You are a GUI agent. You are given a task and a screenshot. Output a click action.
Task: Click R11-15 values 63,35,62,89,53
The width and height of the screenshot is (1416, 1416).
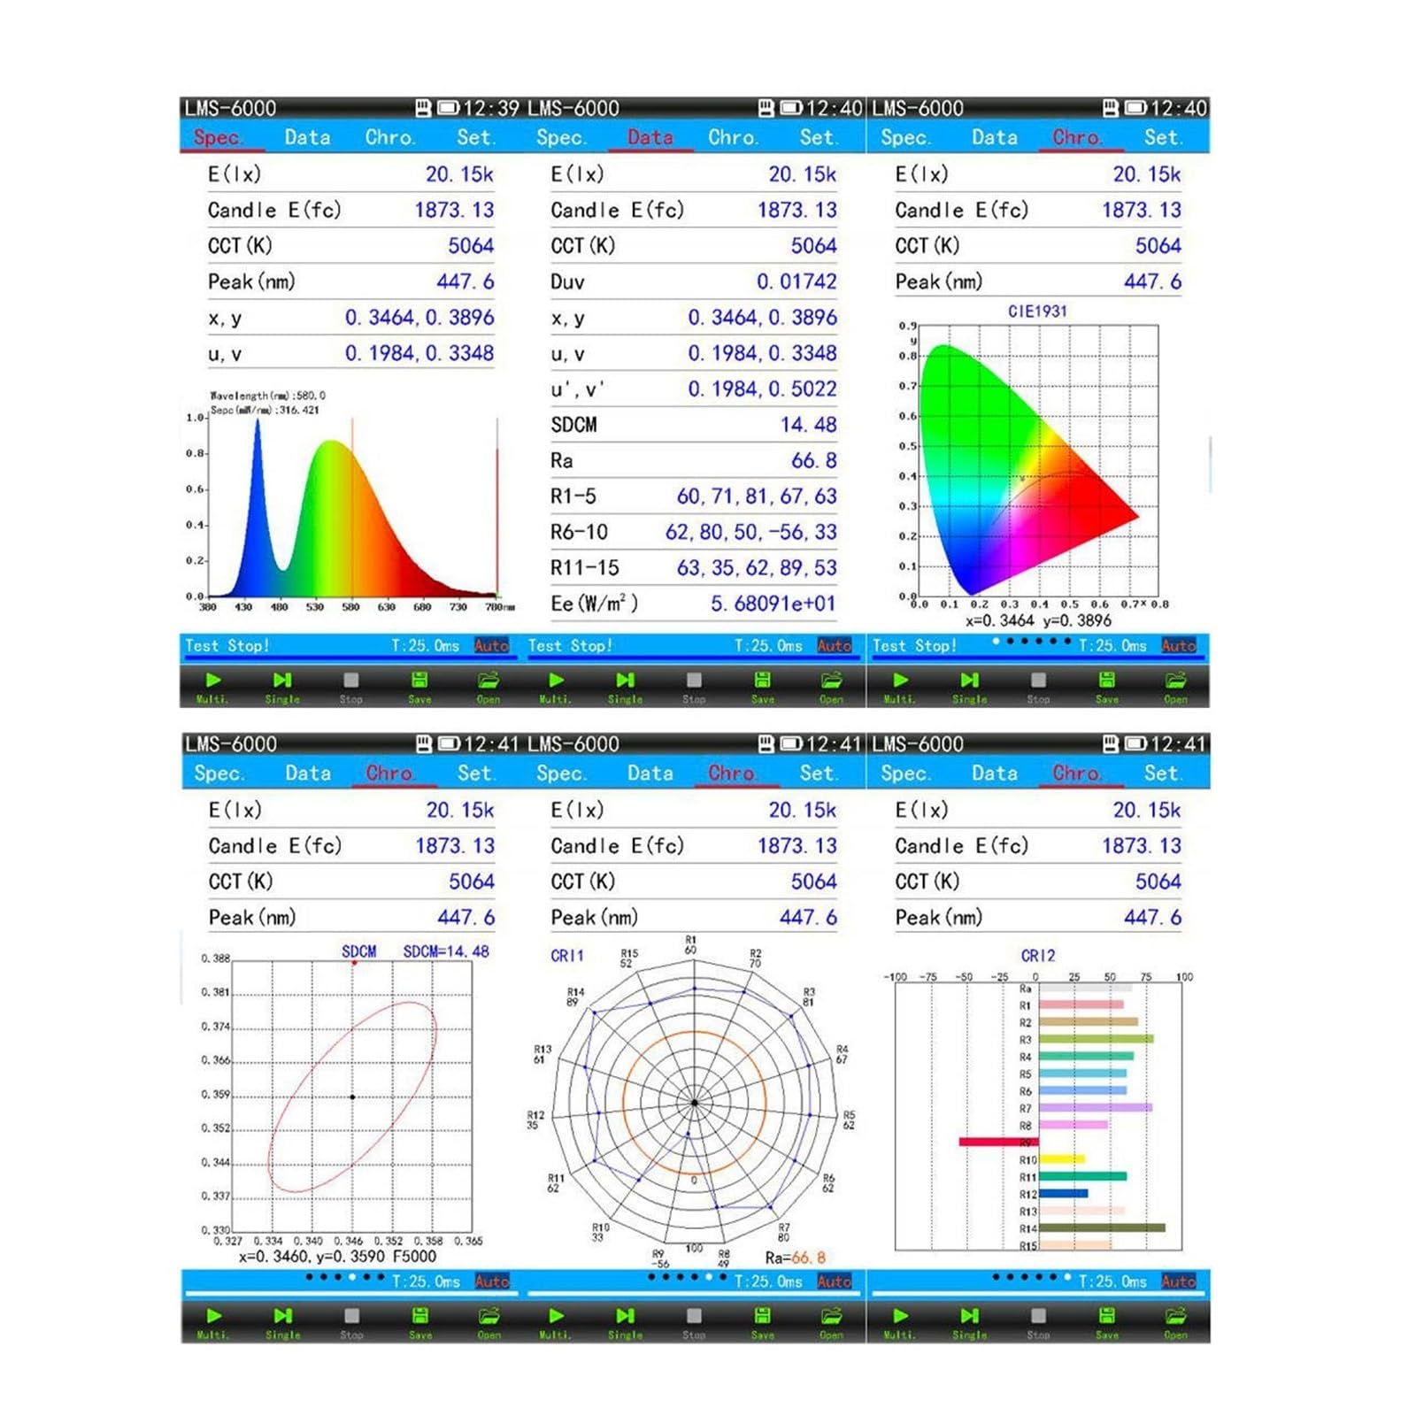757,568
